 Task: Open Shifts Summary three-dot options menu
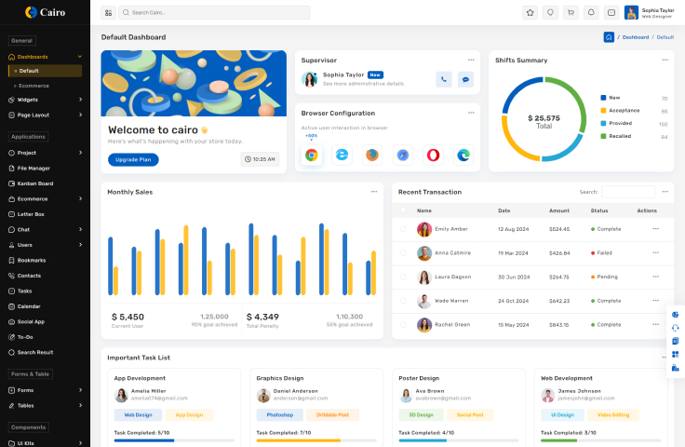tap(665, 60)
